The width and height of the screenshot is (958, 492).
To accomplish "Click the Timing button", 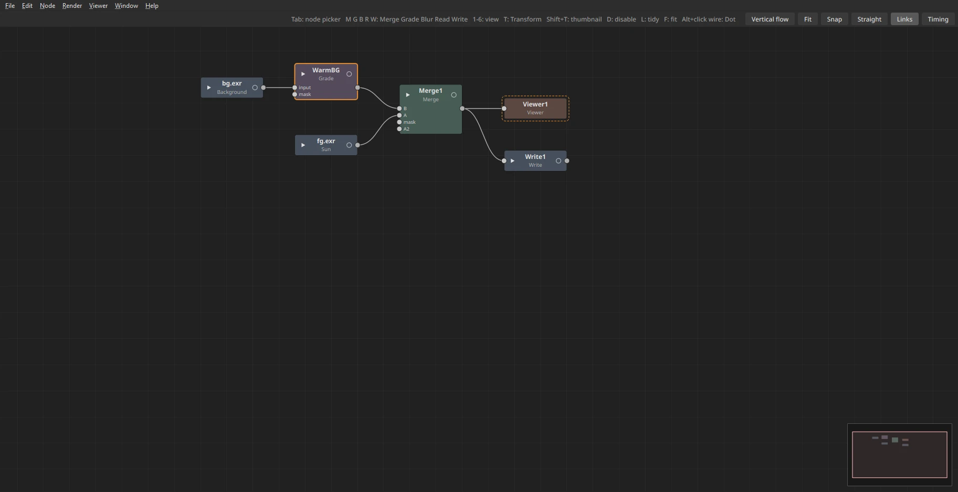I will coord(938,19).
